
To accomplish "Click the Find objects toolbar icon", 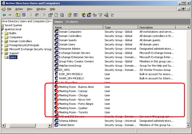I will tap(106, 15).
